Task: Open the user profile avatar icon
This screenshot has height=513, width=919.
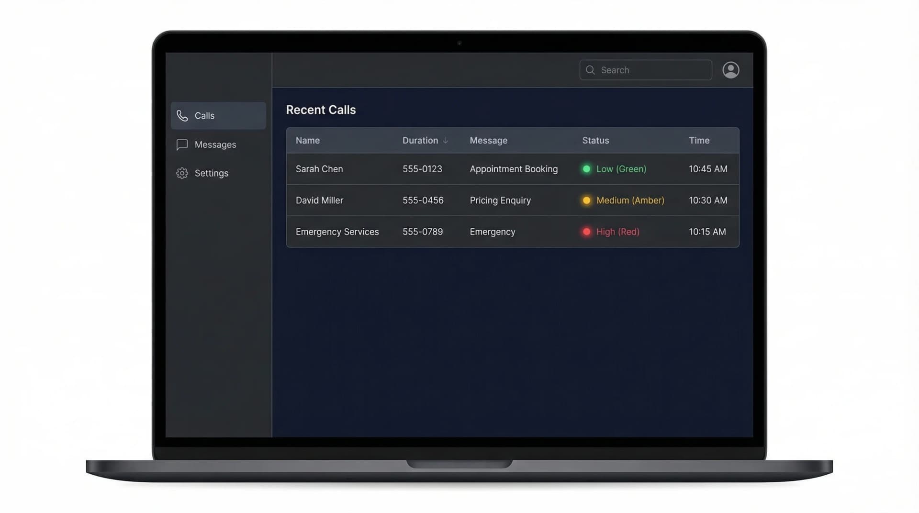Action: (730, 70)
